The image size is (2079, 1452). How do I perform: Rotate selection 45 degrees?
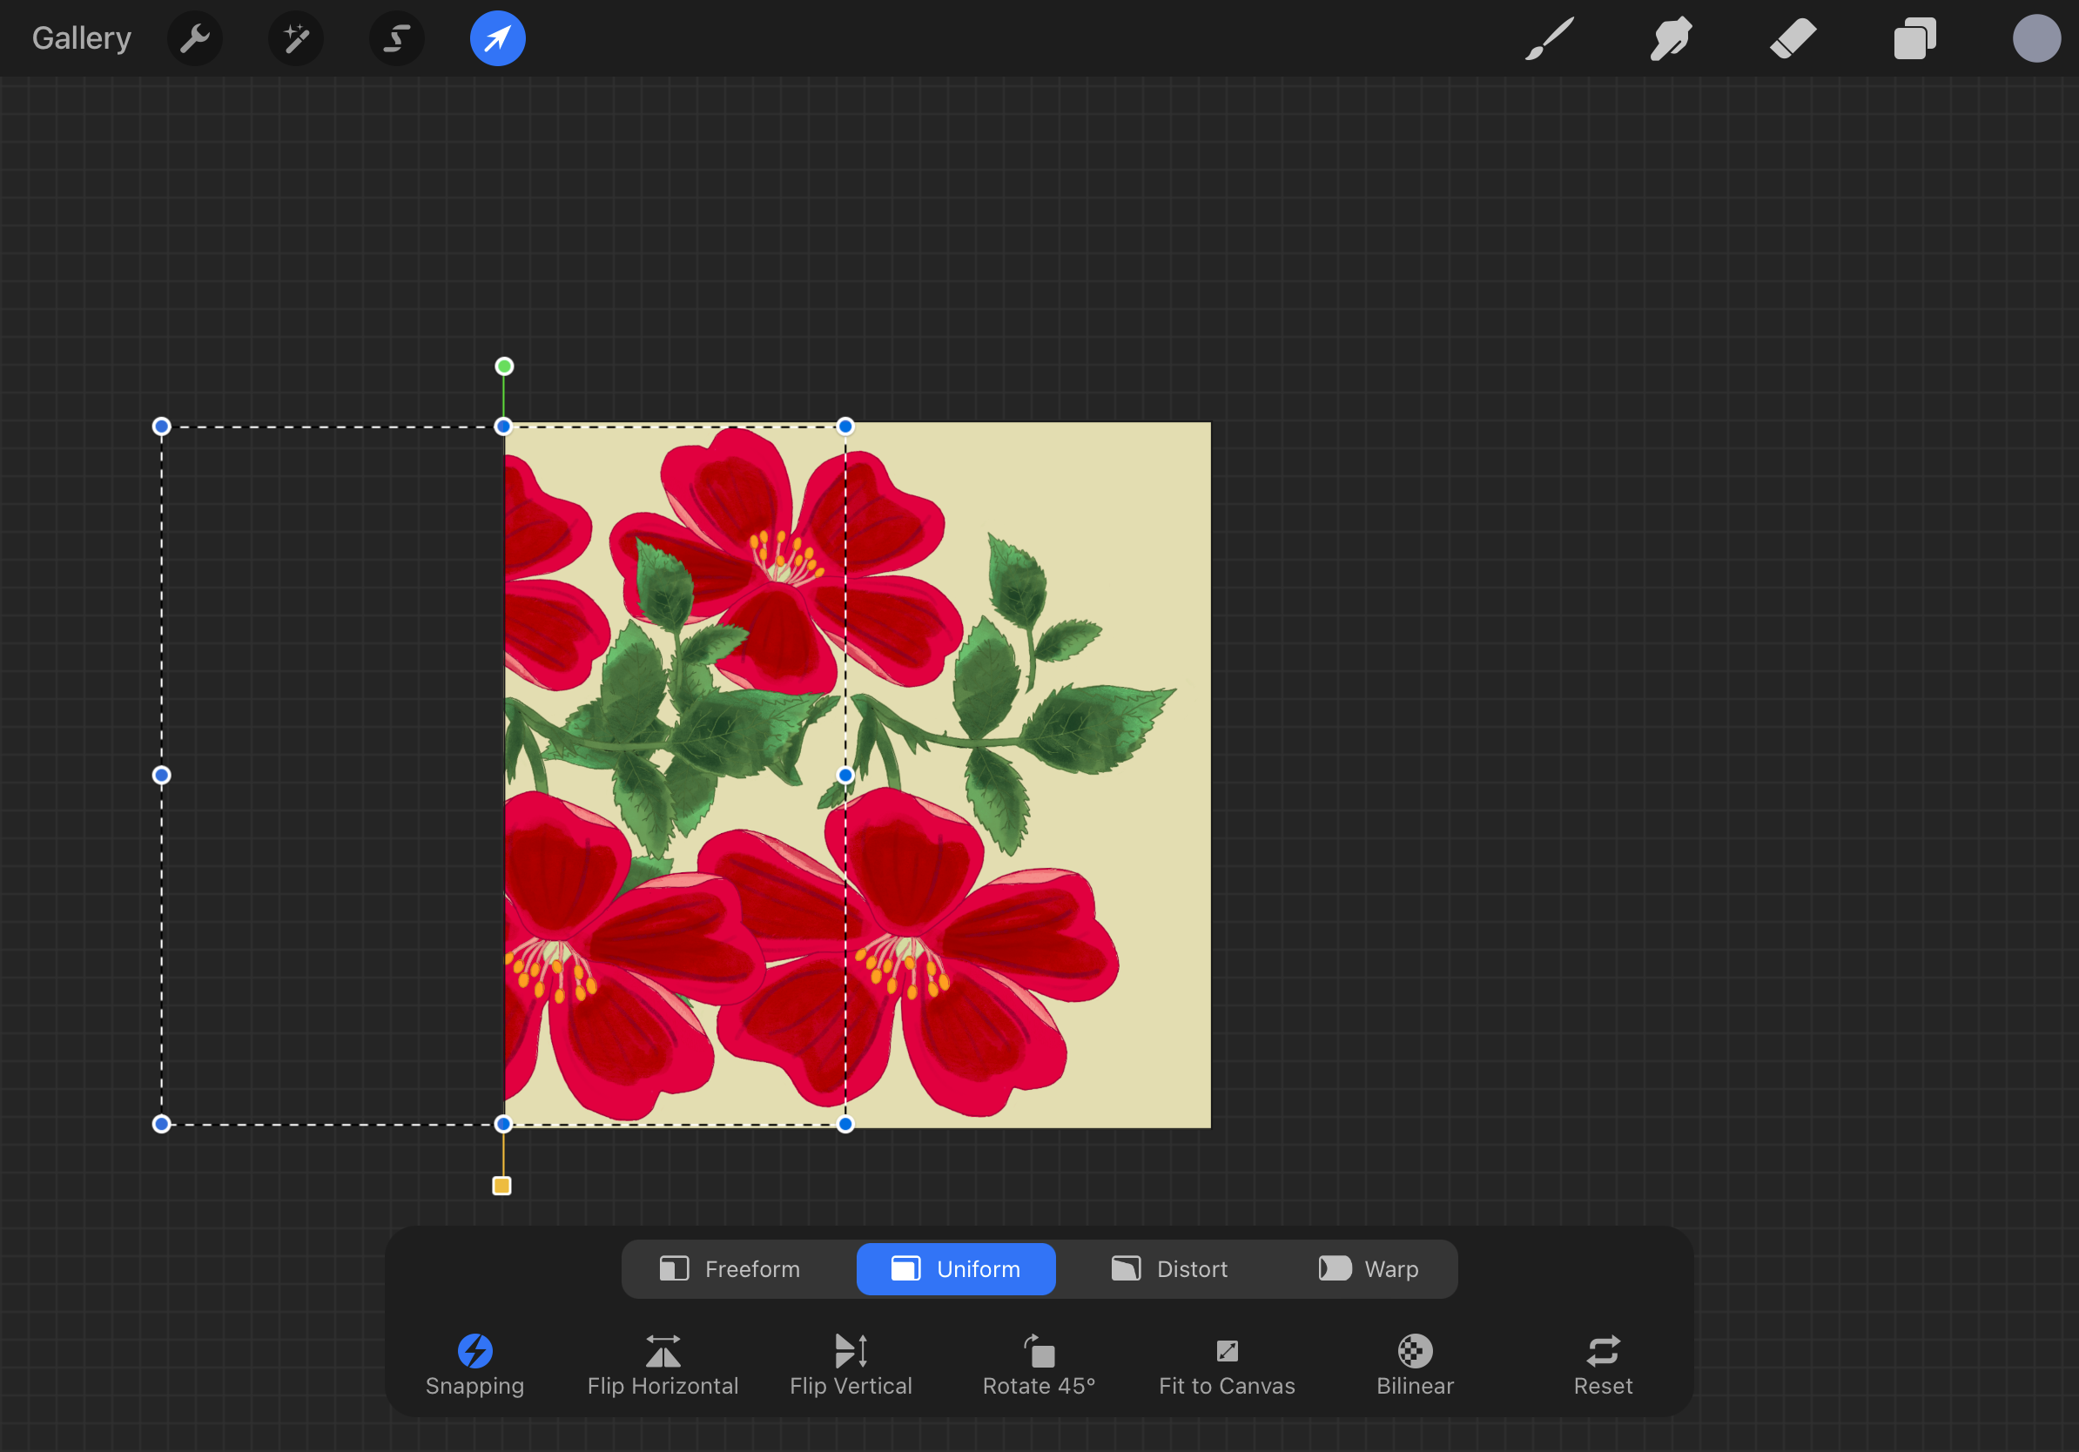(x=1039, y=1365)
